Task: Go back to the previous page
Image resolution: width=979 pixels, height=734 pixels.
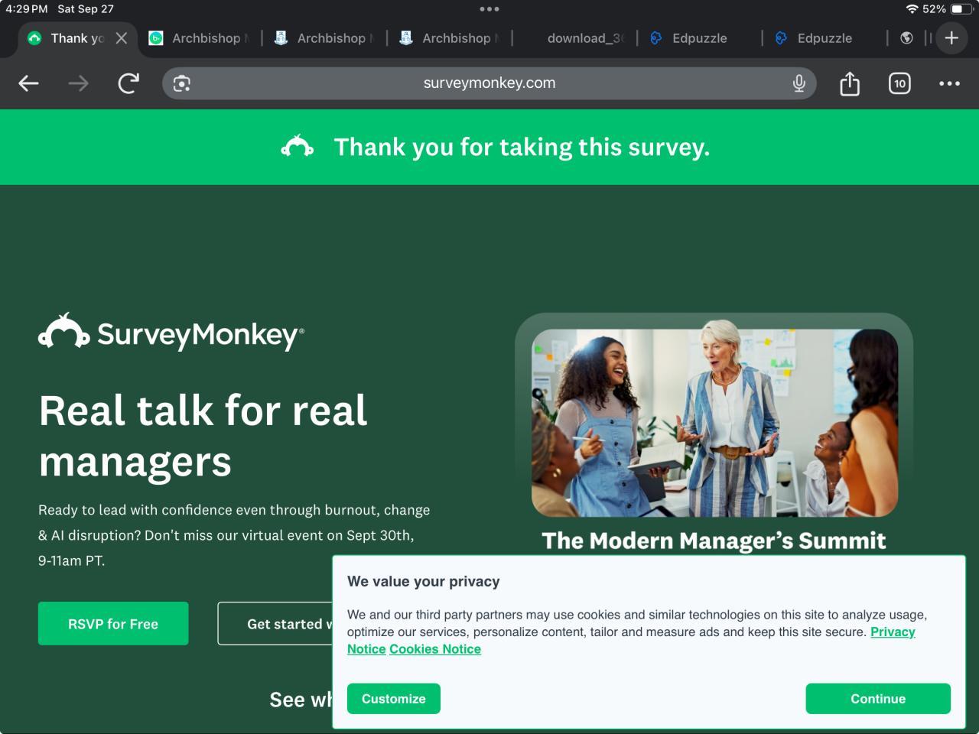Action: click(x=28, y=83)
